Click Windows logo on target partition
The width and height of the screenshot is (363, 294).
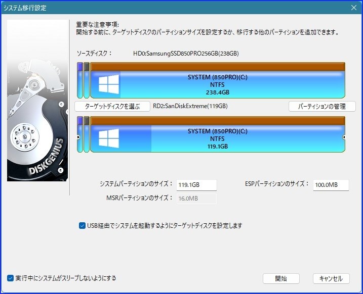[x=108, y=138]
